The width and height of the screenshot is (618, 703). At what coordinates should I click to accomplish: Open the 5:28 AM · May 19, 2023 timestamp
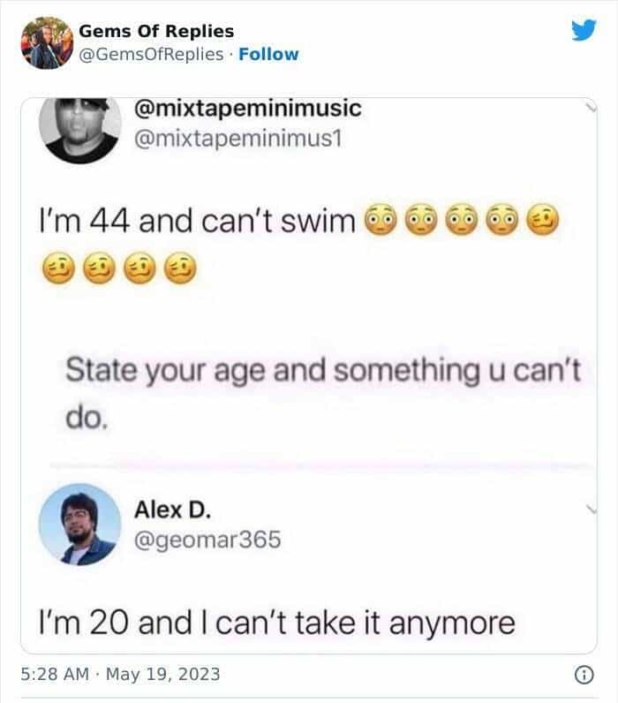(x=120, y=676)
